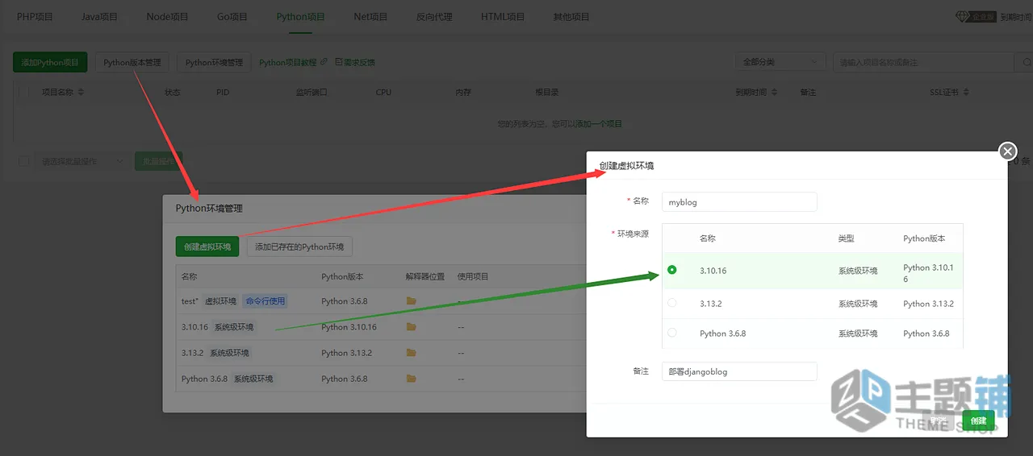Viewport: 1033px width, 456px height.
Task: Click Python 3.13.2 version cell in source table
Action: pyautogui.click(x=928, y=304)
